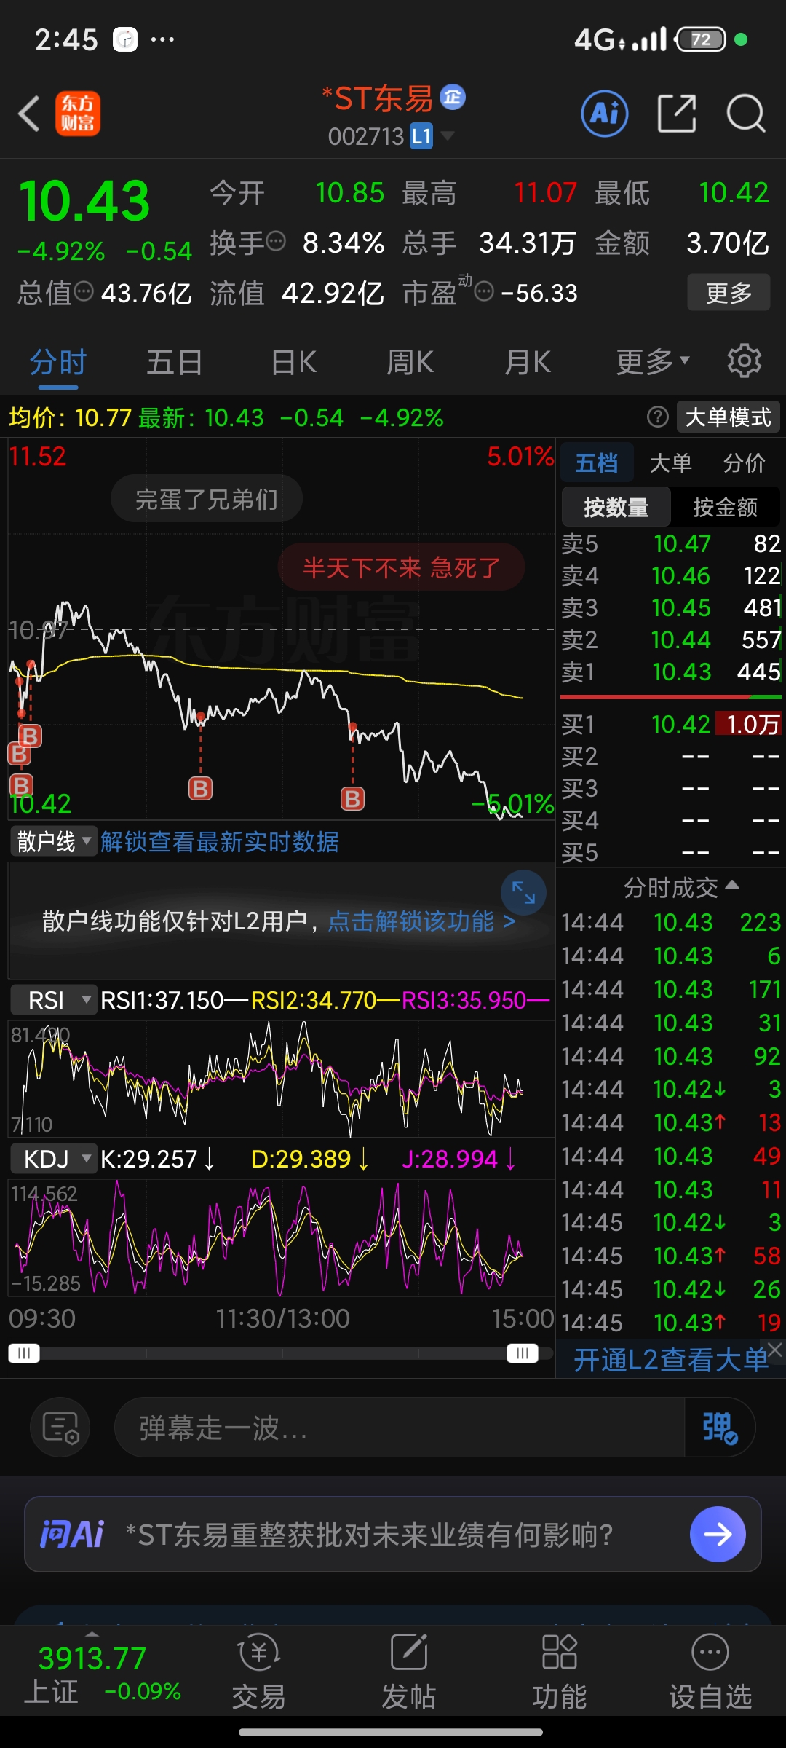Tap the B marker near afternoon drop
Screen dimensions: 786x1748
352,798
